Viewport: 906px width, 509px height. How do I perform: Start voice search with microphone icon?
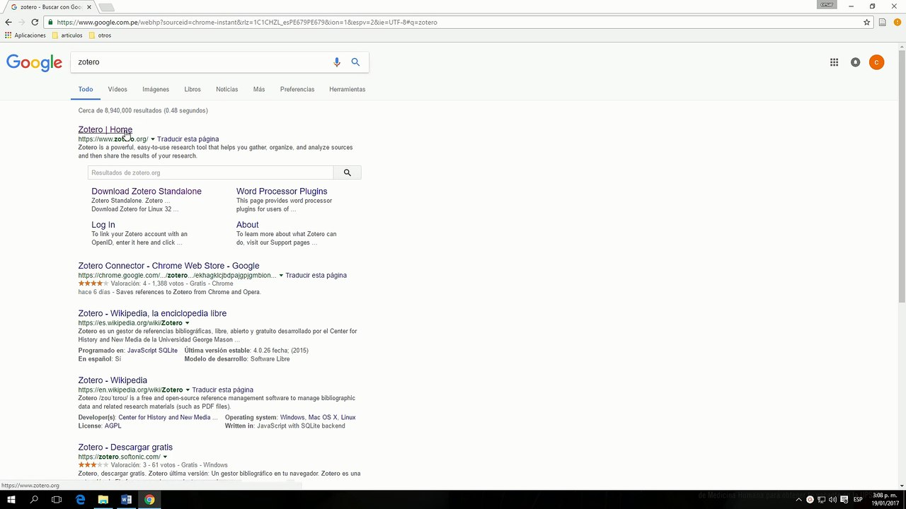pos(337,62)
